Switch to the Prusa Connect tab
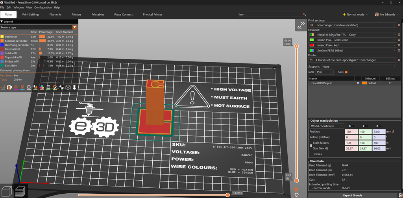Image resolution: width=403 pixels, height=198 pixels. click(123, 15)
